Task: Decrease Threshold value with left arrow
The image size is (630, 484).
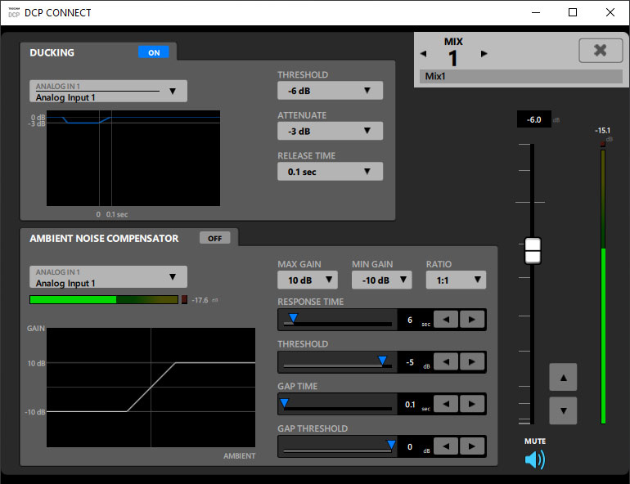Action: point(446,361)
